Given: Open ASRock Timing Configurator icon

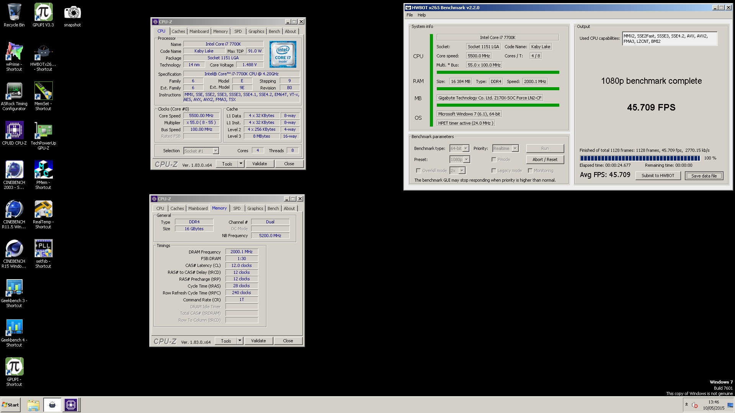Looking at the screenshot, I should 14,96.
